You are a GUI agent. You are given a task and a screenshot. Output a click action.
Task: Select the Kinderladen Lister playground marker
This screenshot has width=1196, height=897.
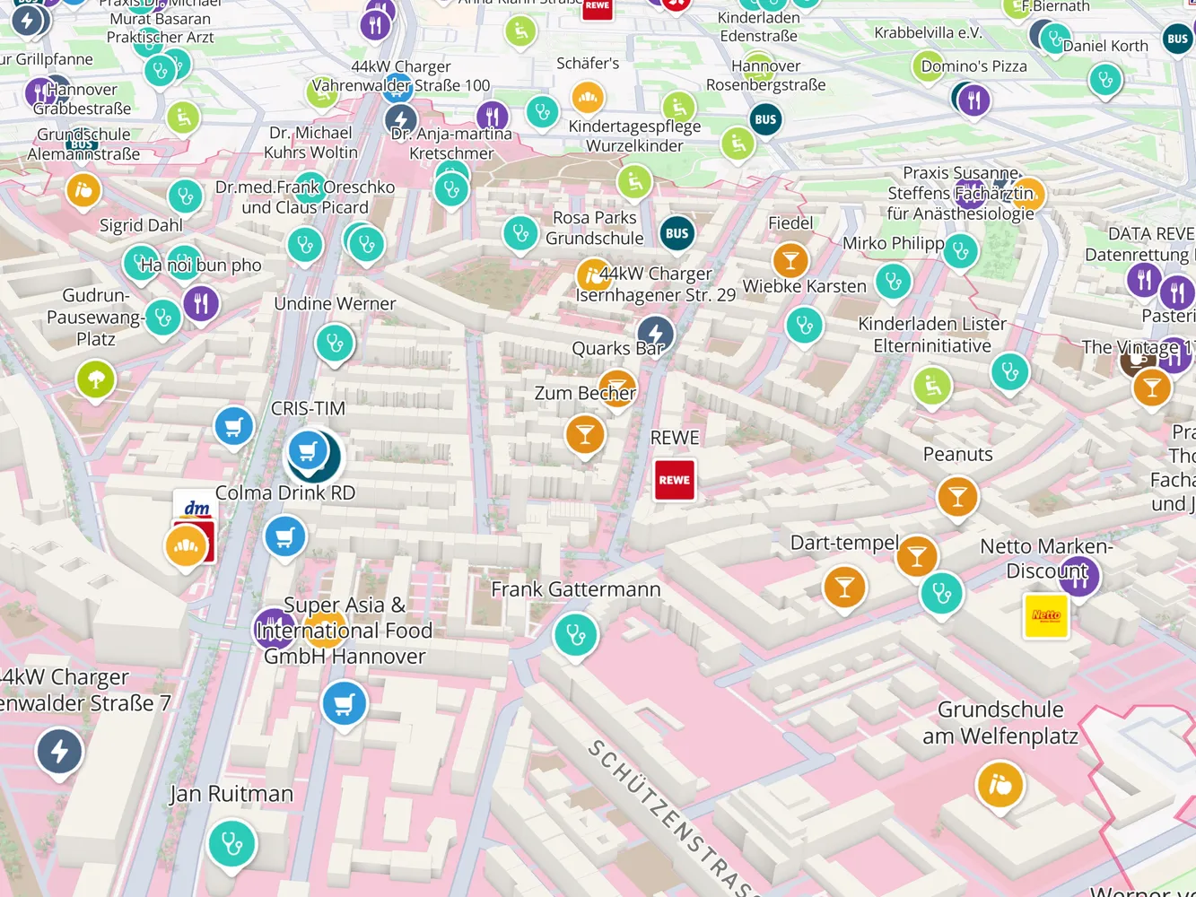pos(932,387)
